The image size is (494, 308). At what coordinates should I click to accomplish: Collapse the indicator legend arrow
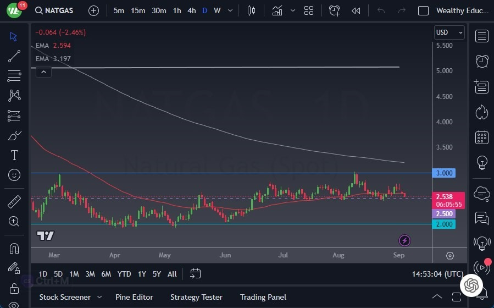[43, 71]
